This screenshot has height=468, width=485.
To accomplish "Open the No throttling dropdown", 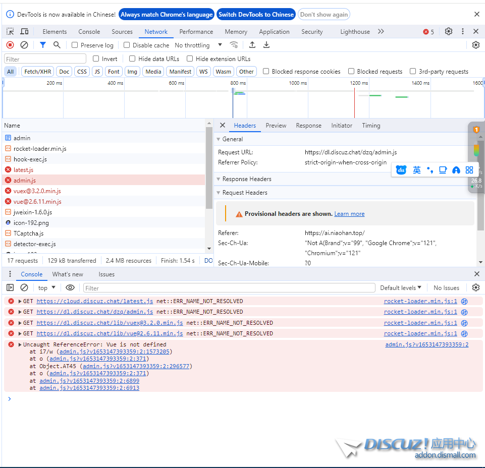I will [x=198, y=45].
